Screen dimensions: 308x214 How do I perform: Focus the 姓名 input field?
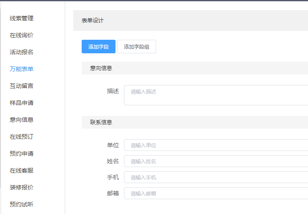click(216, 161)
